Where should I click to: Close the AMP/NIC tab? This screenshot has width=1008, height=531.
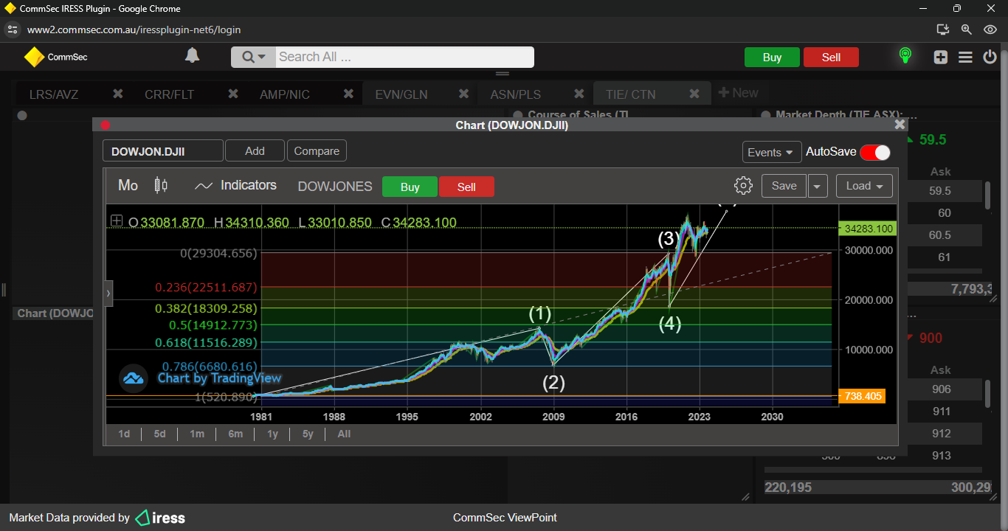coord(348,94)
